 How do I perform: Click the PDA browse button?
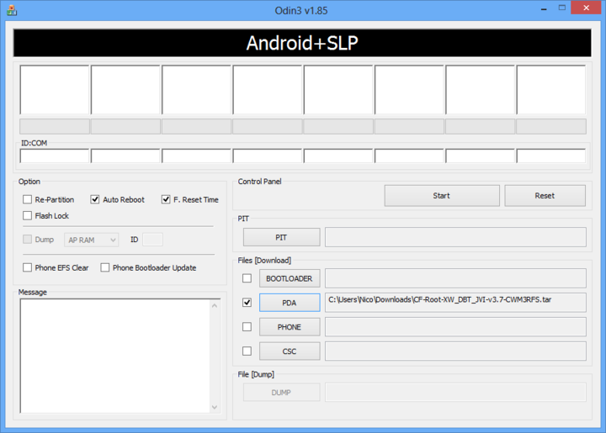pyautogui.click(x=290, y=303)
